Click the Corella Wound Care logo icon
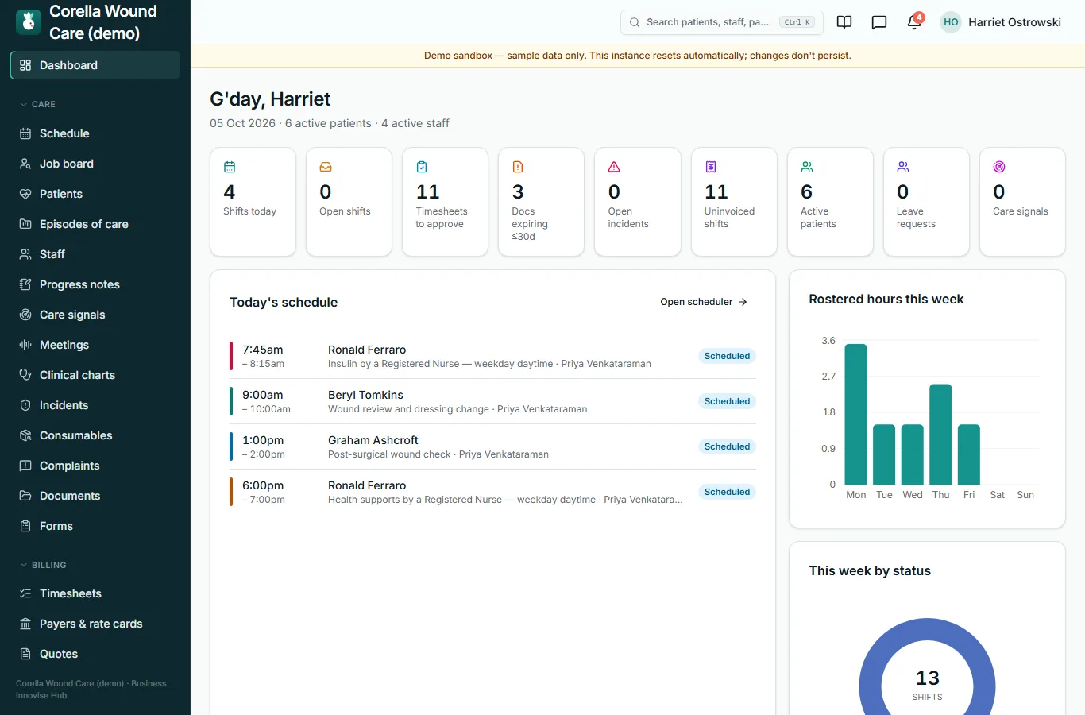 click(29, 22)
